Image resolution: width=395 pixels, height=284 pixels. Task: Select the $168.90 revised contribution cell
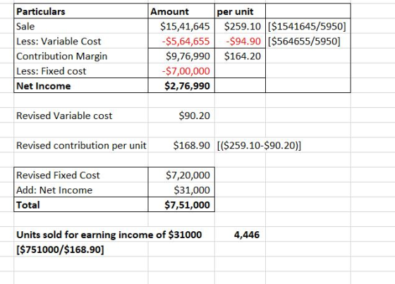[181, 145]
